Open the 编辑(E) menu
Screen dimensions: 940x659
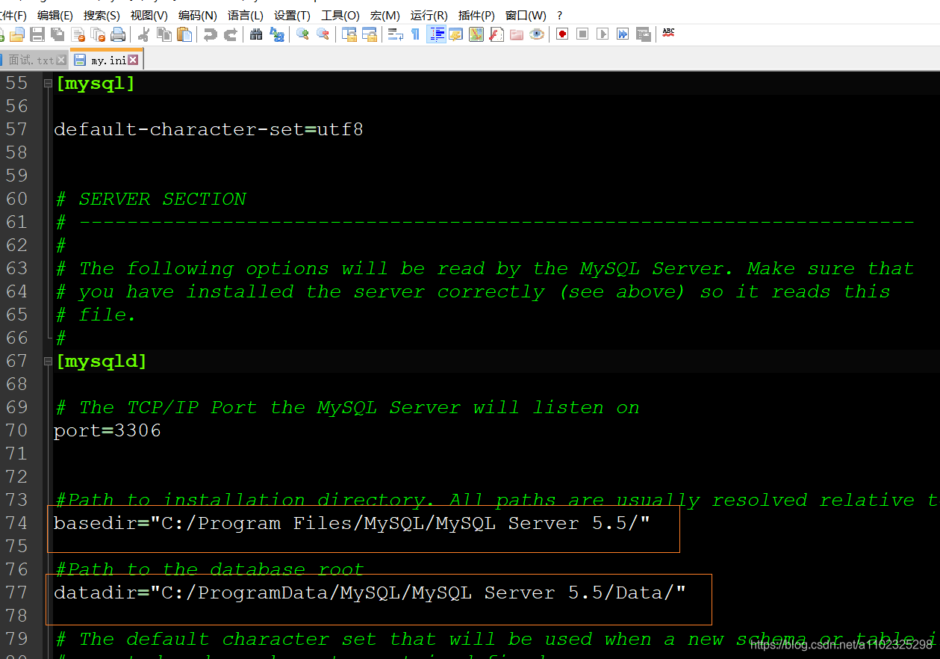pyautogui.click(x=55, y=15)
